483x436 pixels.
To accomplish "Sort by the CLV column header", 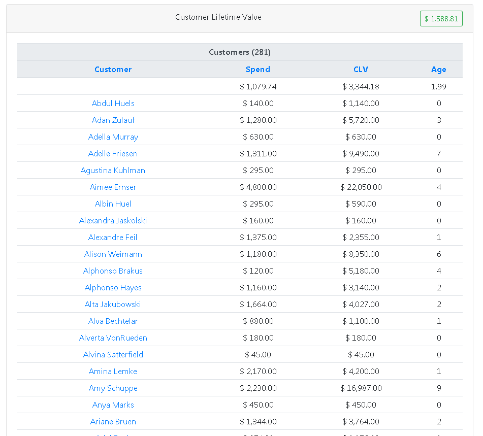I will [361, 70].
